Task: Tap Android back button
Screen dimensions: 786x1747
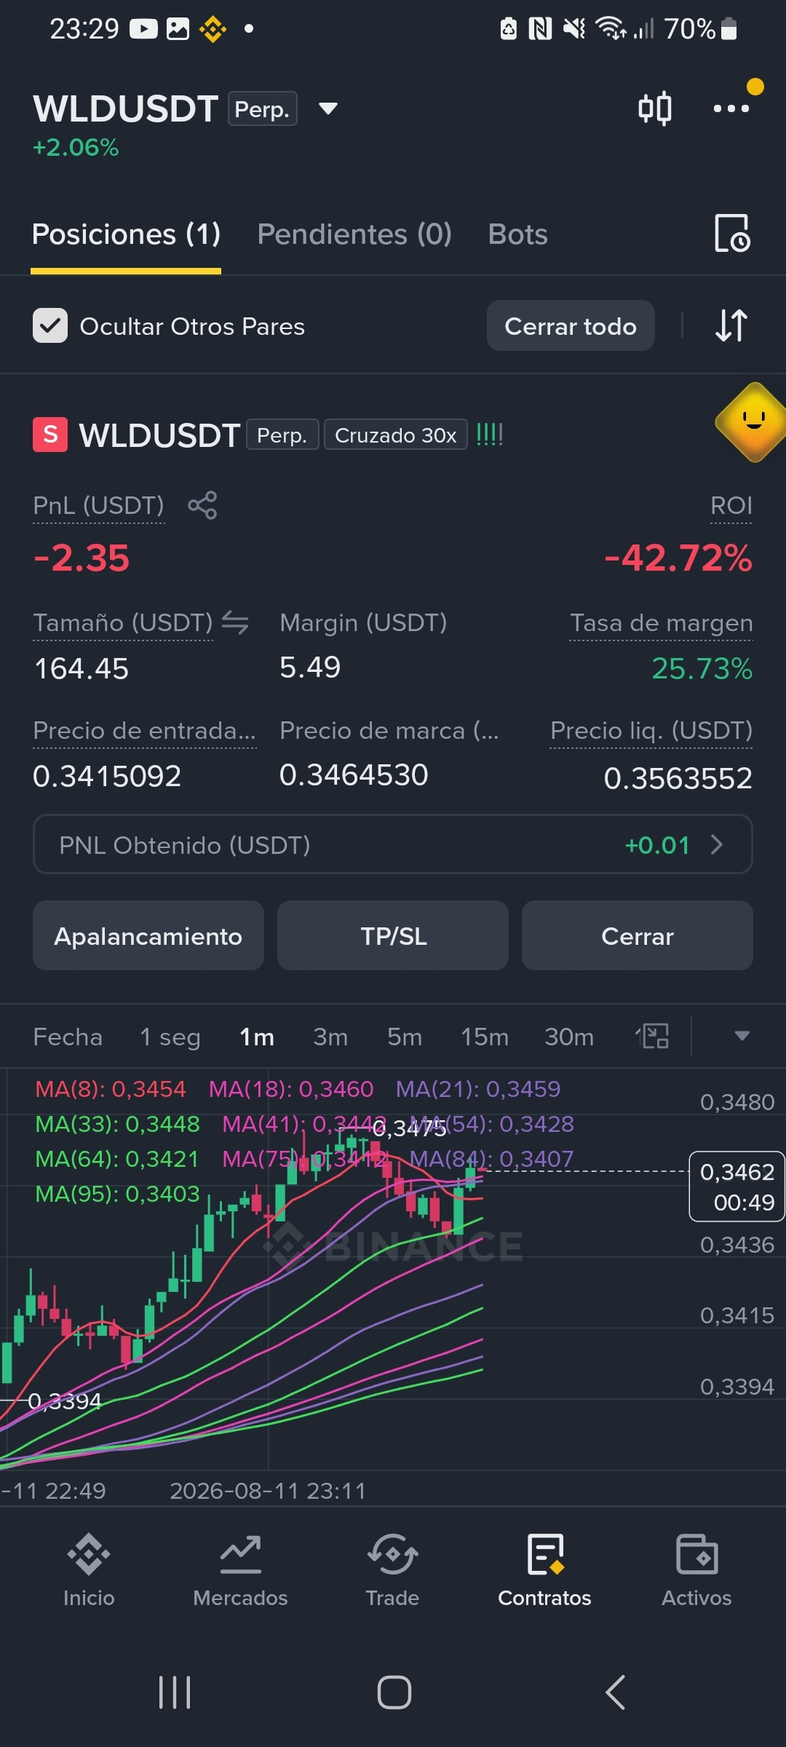Action: click(615, 1692)
